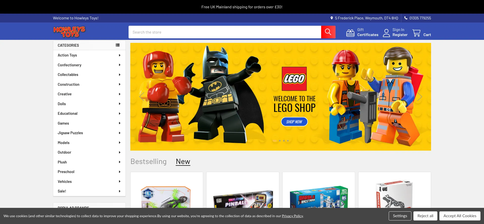Go to previous banner slide arrow

(142, 97)
